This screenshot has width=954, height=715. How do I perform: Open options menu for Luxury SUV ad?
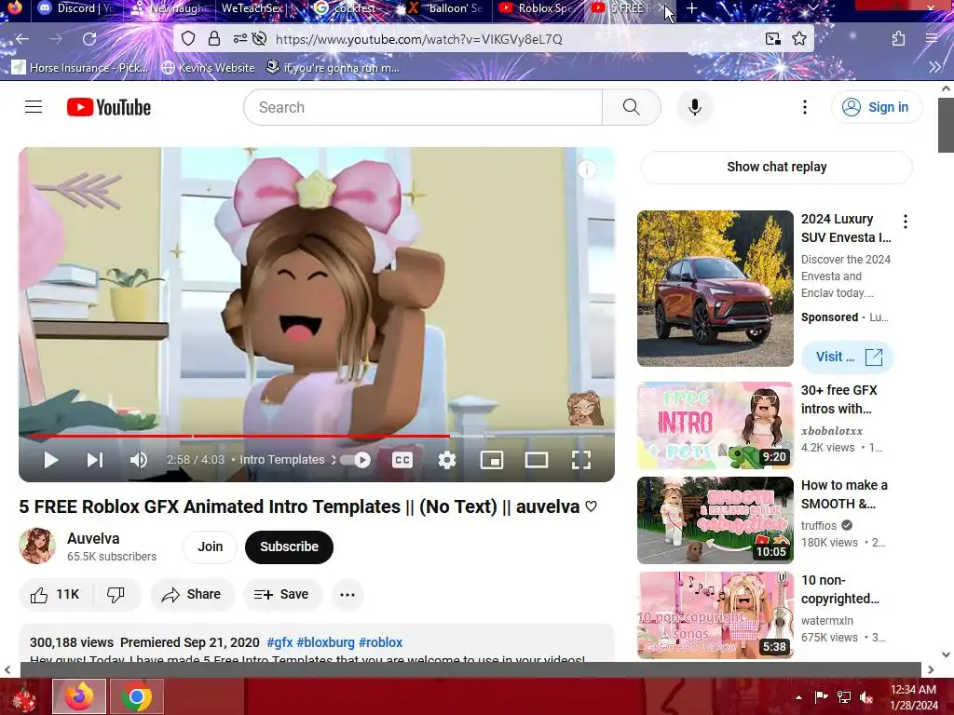coord(906,222)
